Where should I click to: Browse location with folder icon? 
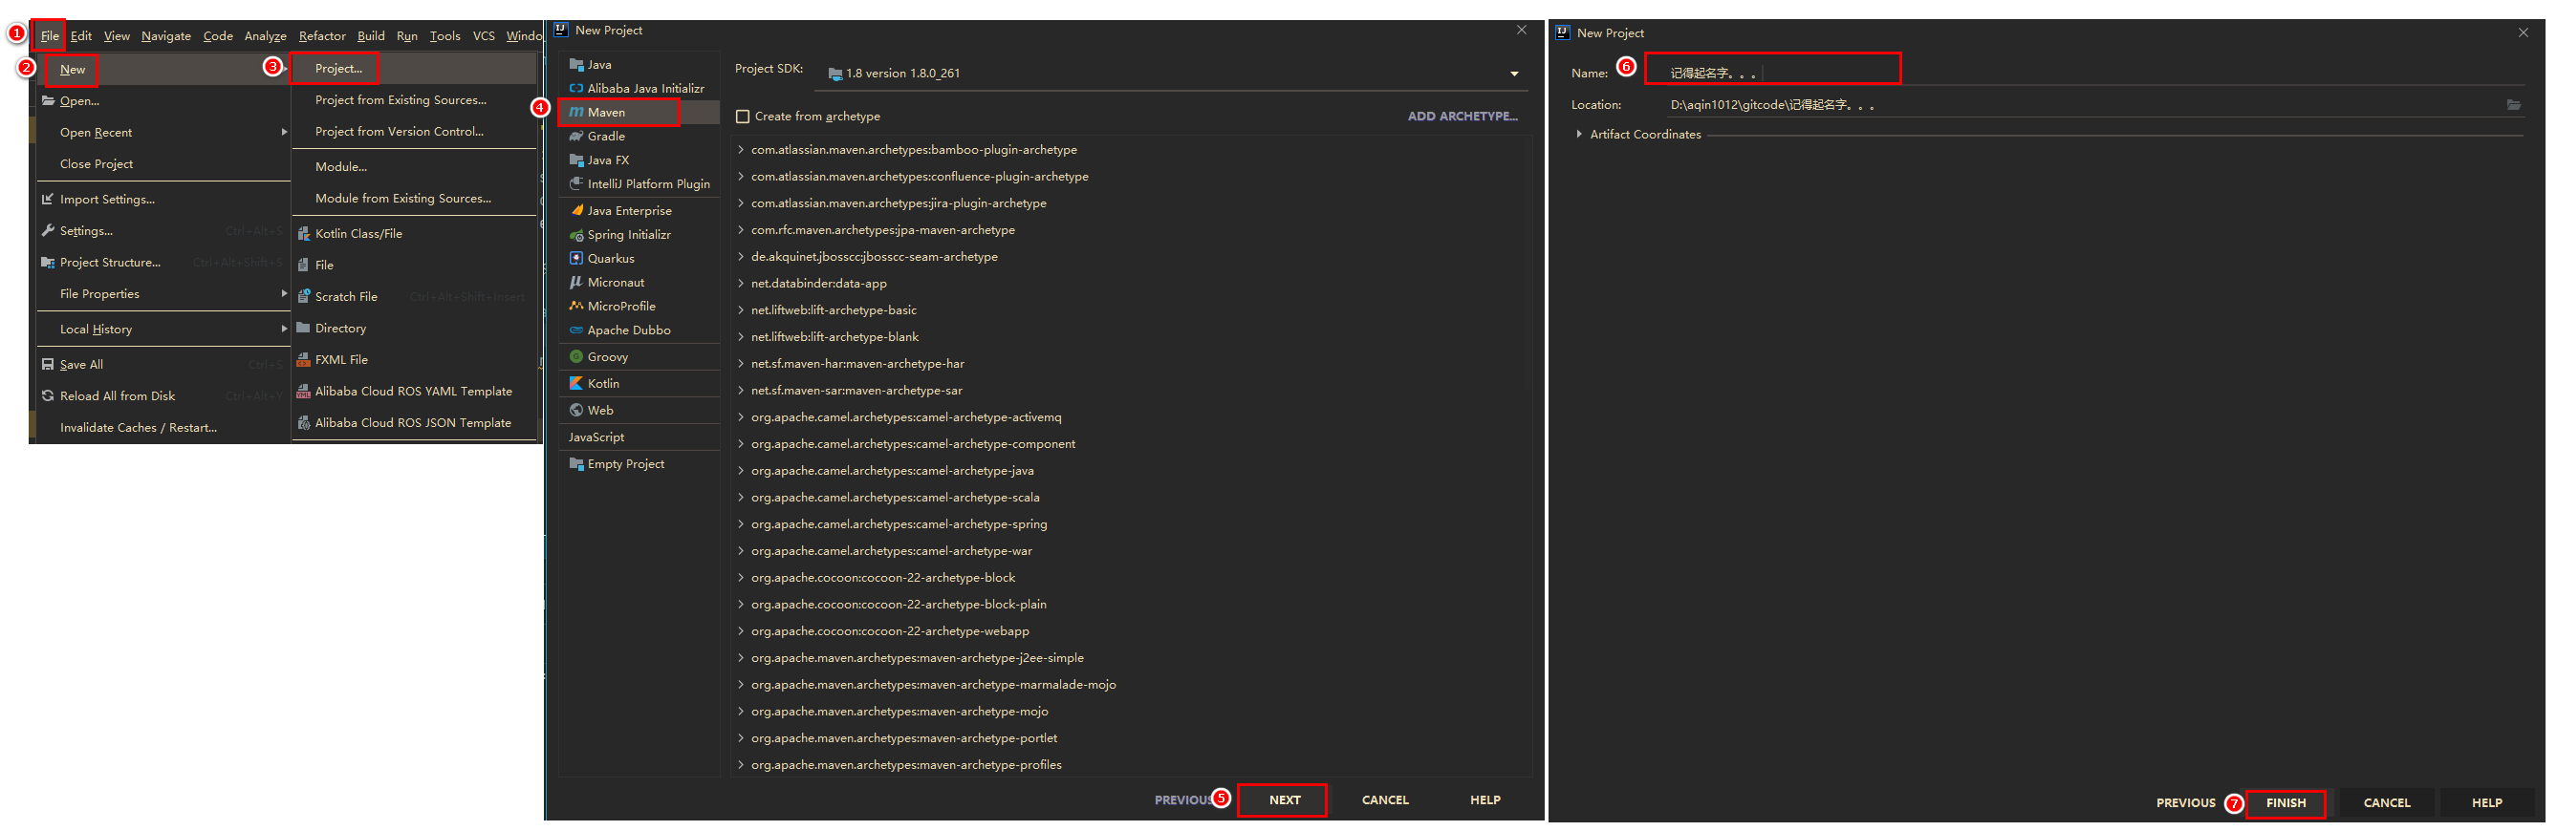click(2512, 104)
